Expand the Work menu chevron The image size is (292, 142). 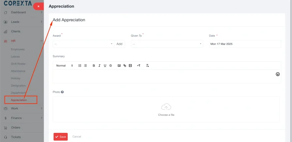coord(41,108)
